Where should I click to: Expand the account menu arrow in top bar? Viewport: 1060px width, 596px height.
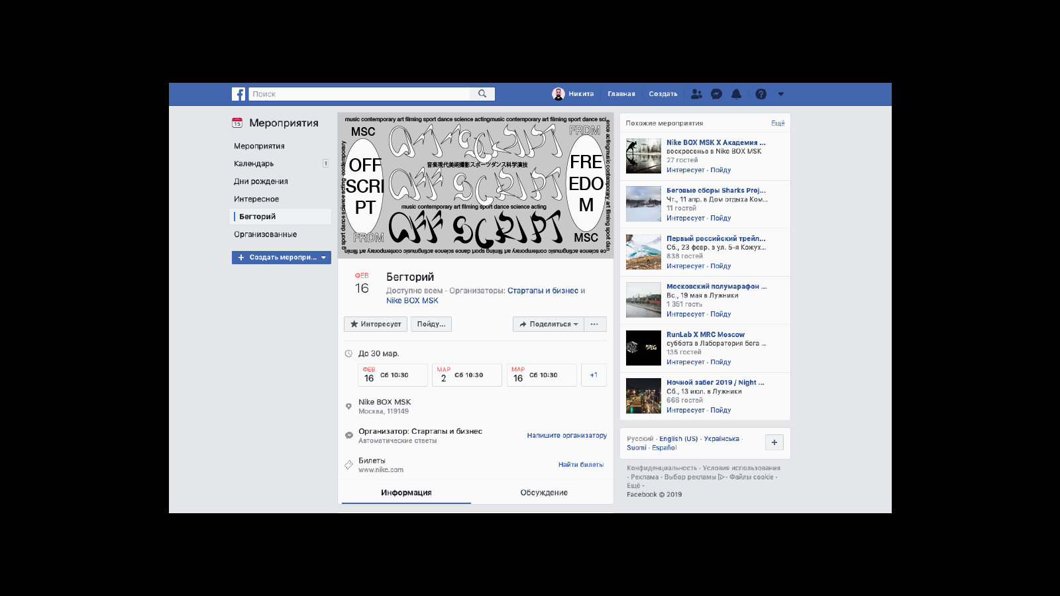coord(781,94)
